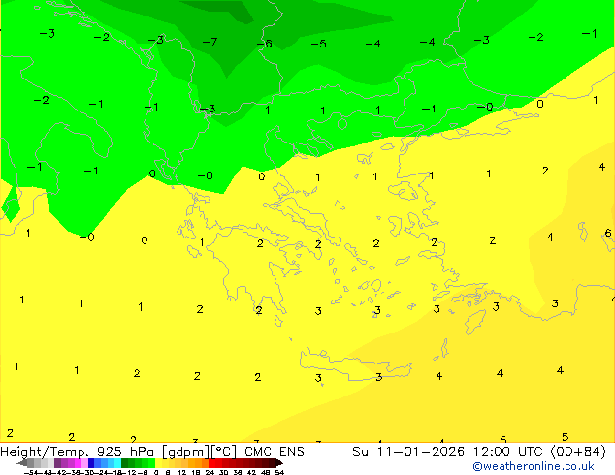Select the dark blue legend swatch
This screenshot has height=475, width=615.
pos(91,462)
